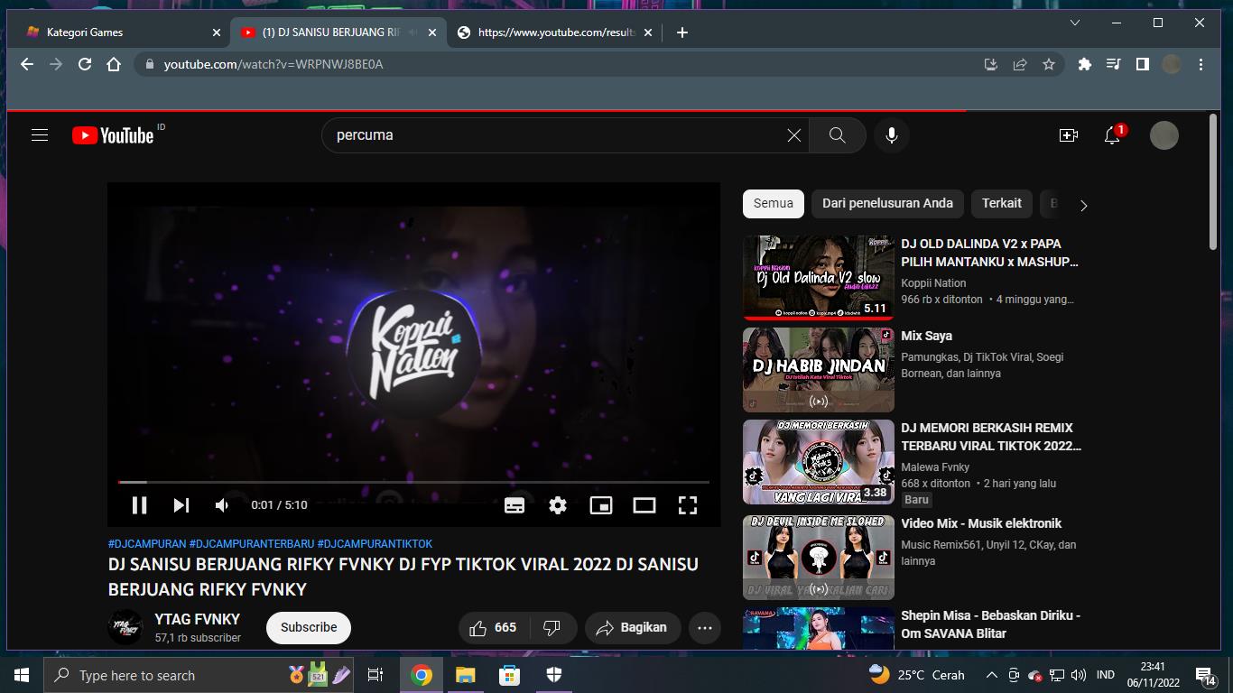Toggle subtitles on the video

[515, 505]
